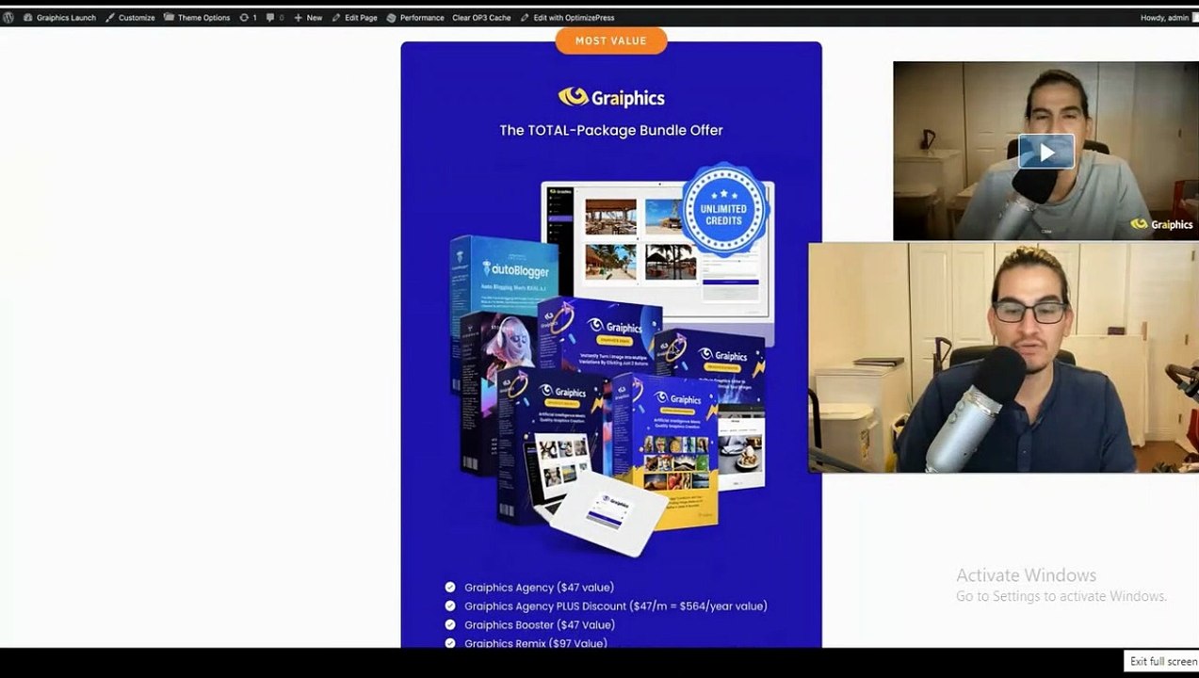Image resolution: width=1199 pixels, height=678 pixels.
Task: Click 'Graiphics Agency ($47 value)' text
Action: (539, 588)
